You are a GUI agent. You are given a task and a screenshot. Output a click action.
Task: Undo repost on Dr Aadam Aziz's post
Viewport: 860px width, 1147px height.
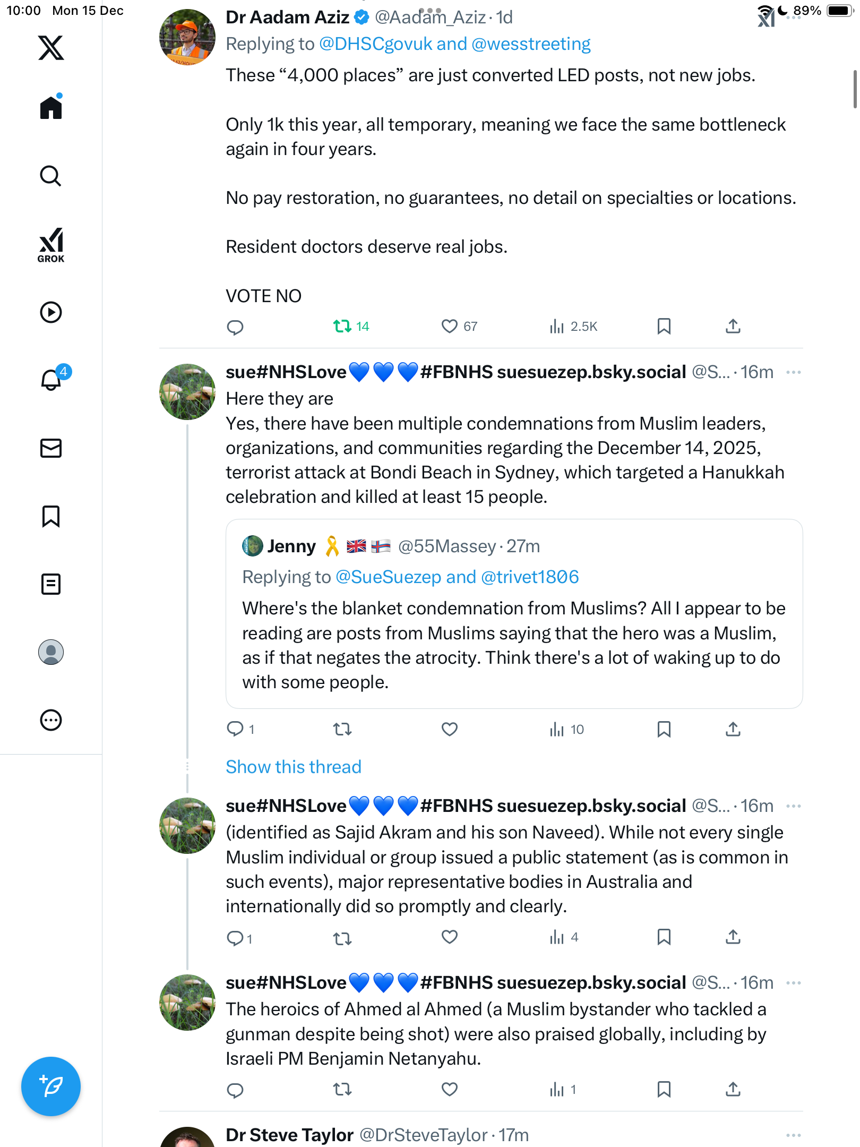pyautogui.click(x=342, y=326)
